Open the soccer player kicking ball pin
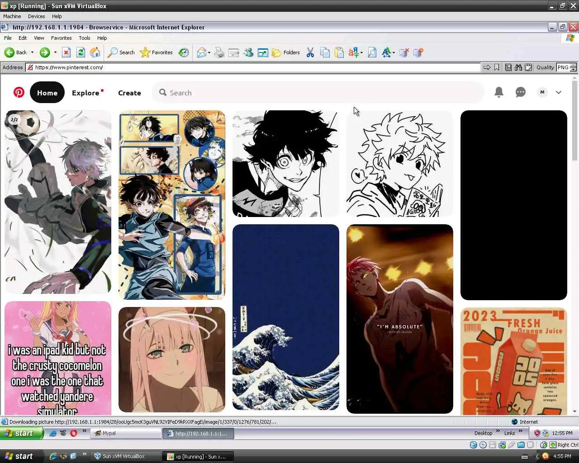Viewport: 579px width, 463px height. tap(58, 202)
